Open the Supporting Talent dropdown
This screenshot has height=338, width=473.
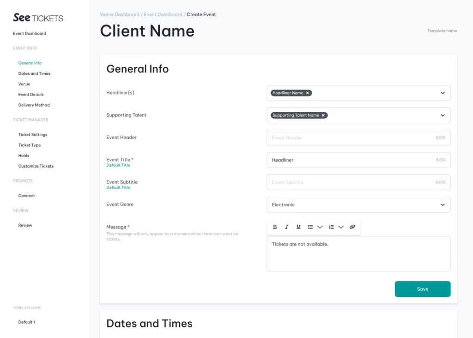coord(442,115)
